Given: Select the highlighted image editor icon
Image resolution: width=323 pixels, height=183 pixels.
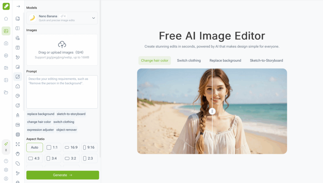Looking at the screenshot, I should [6, 31].
